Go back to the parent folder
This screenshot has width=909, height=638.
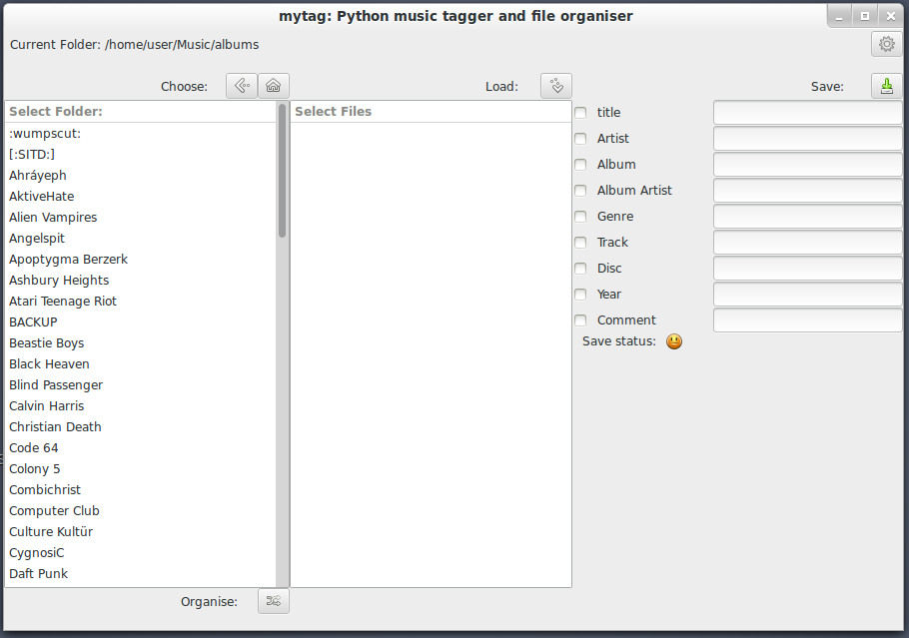point(242,86)
